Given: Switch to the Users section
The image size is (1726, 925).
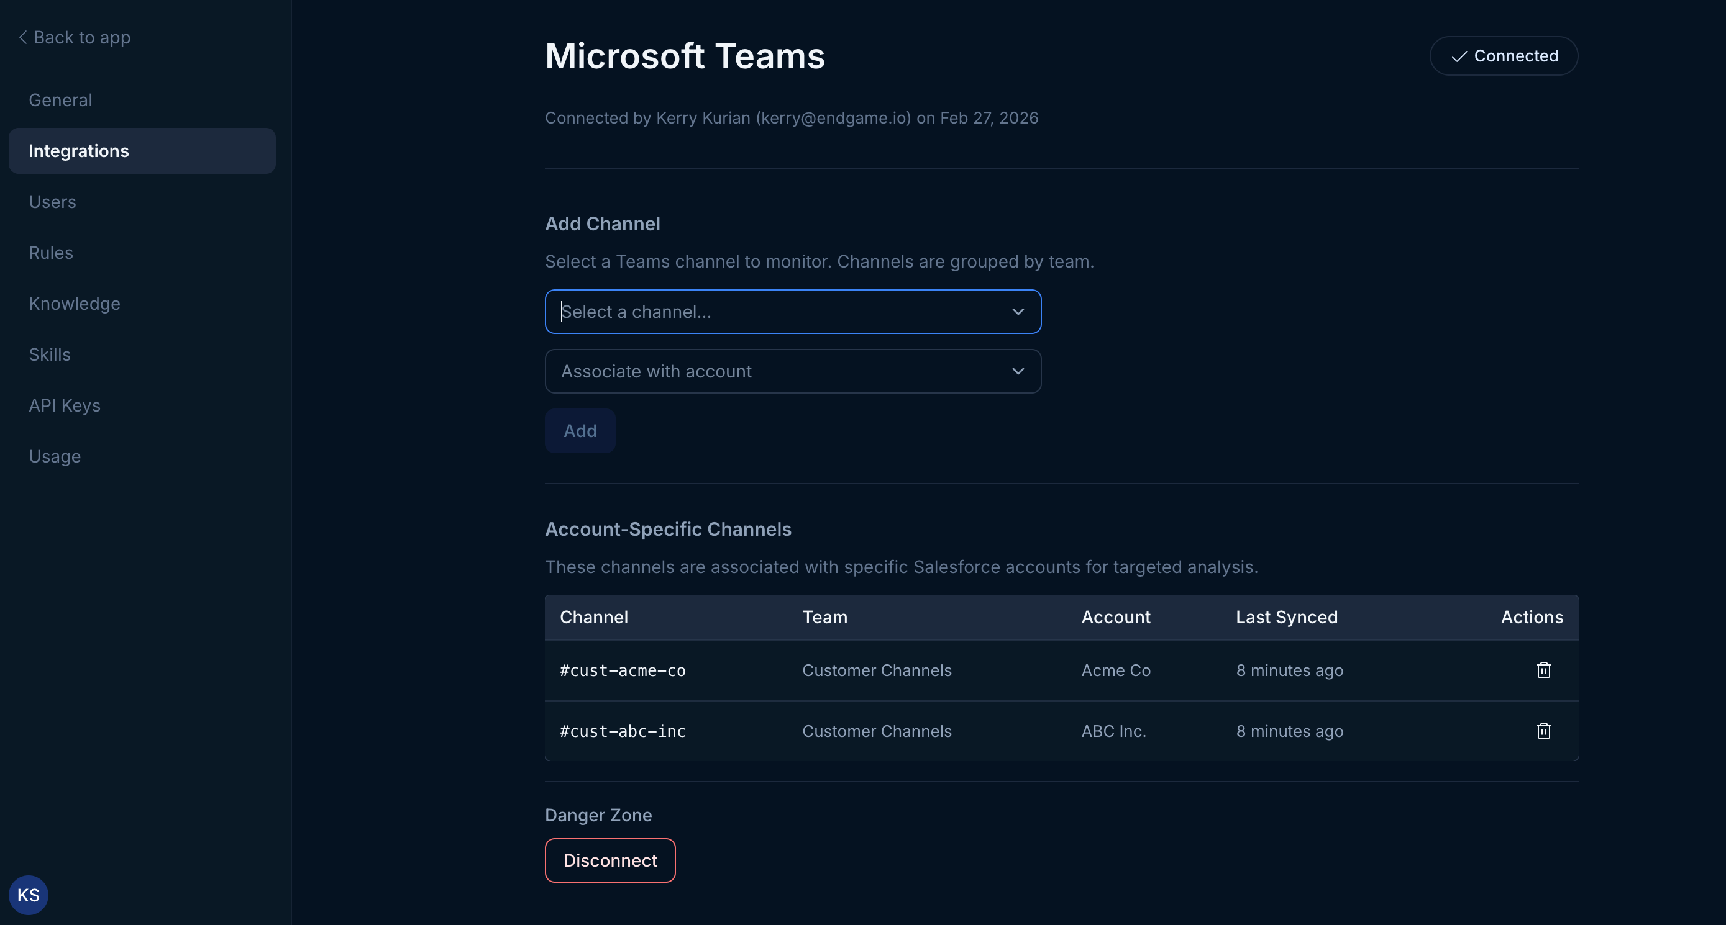Looking at the screenshot, I should pos(52,202).
